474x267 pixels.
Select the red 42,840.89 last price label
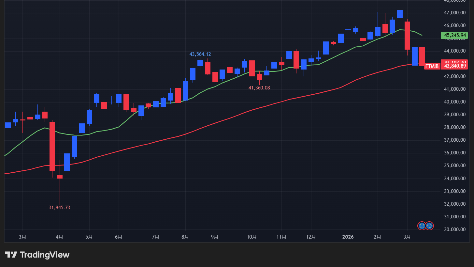pos(454,66)
